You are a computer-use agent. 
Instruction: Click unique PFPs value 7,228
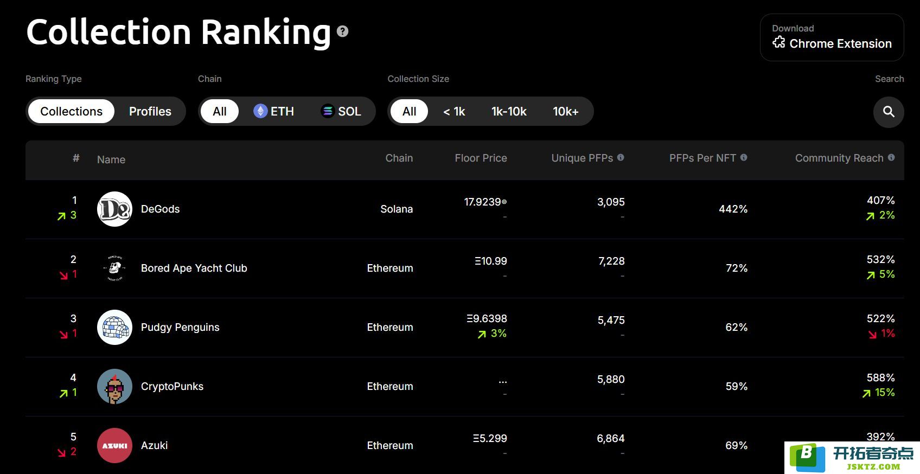(611, 261)
